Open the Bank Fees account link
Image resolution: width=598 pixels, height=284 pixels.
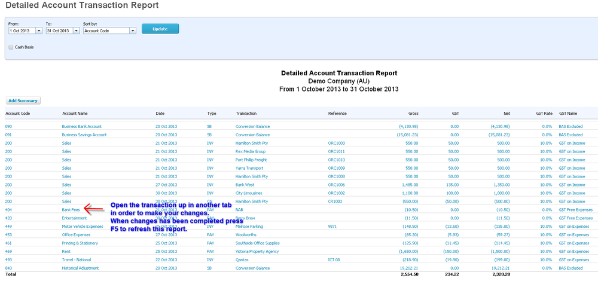(x=71, y=210)
